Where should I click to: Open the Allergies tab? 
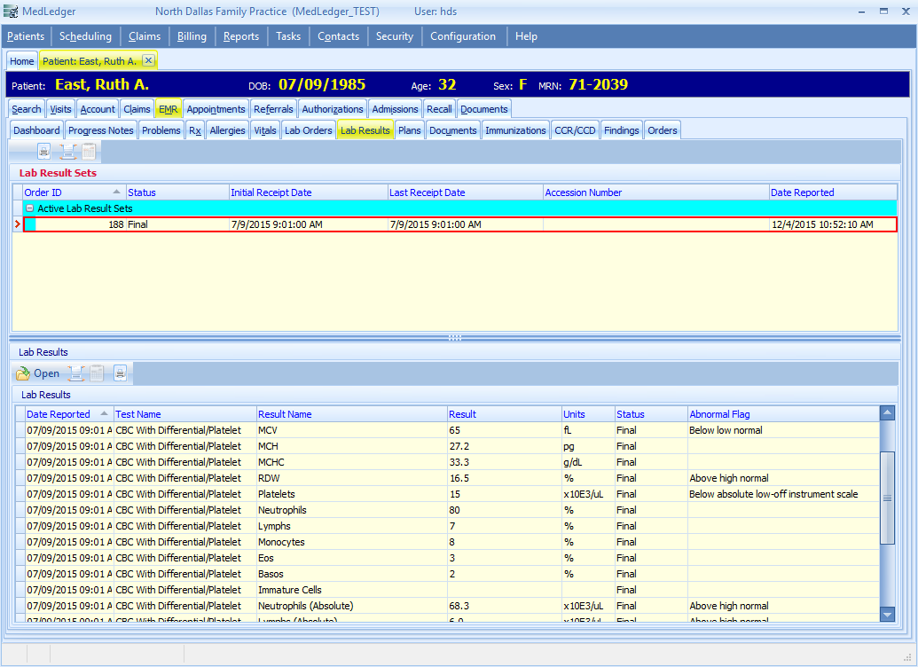click(228, 130)
